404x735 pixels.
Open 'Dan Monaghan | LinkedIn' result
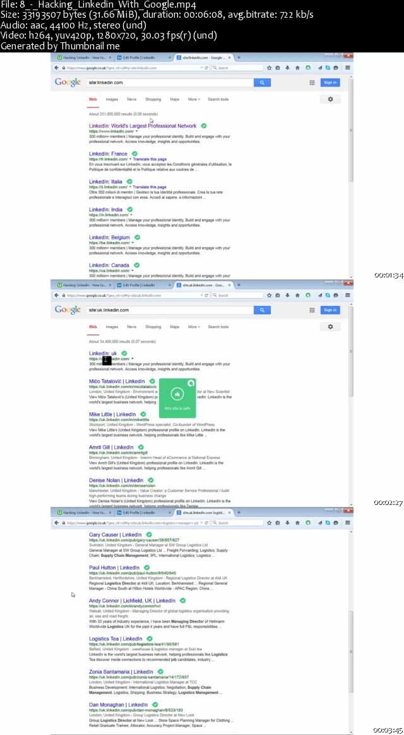[x=118, y=705]
